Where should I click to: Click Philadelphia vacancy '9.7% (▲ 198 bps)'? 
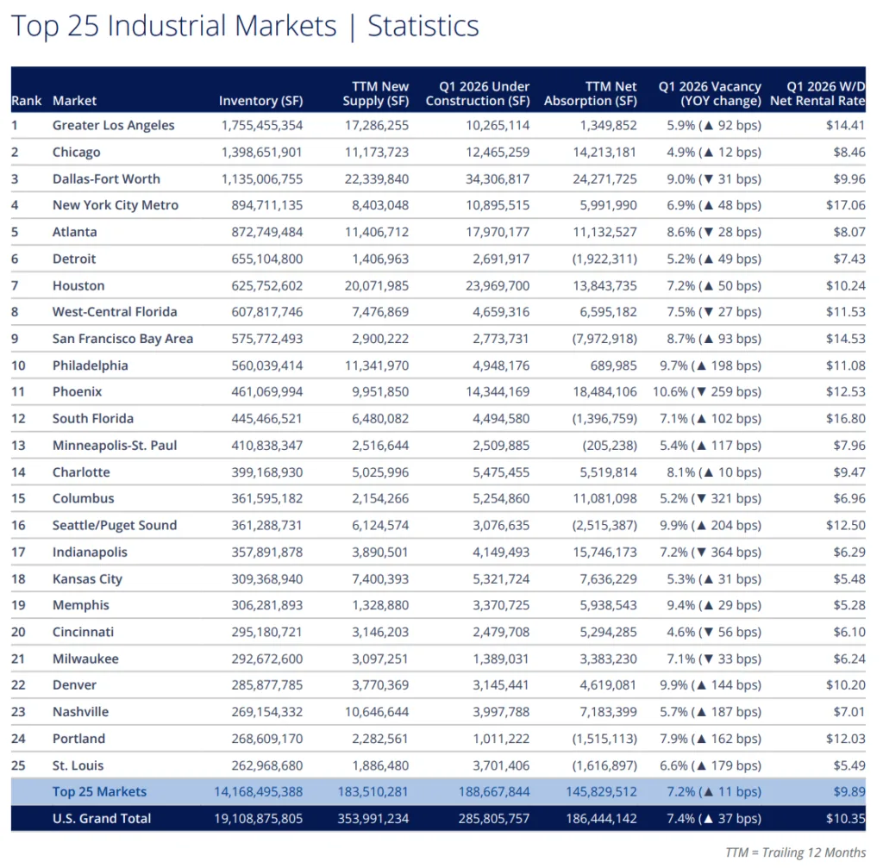point(711,365)
